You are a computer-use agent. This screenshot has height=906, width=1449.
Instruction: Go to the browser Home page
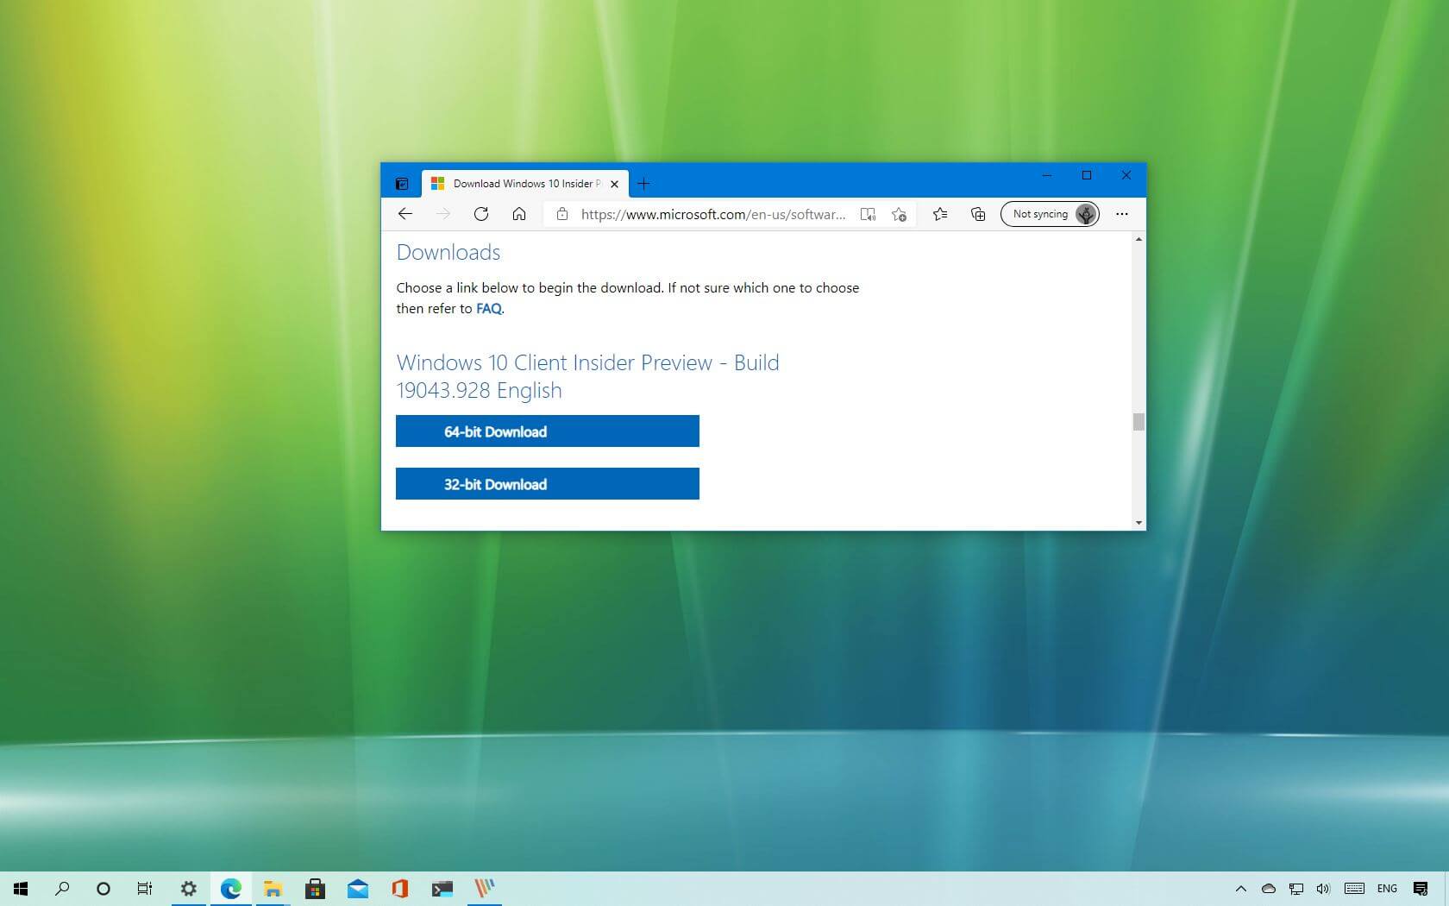(x=519, y=214)
